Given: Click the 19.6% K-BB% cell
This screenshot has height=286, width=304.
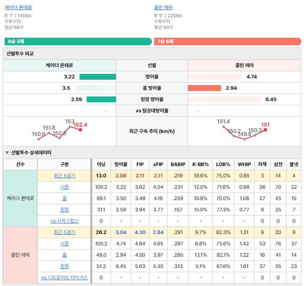Looking at the screenshot, I should [x=201, y=176].
